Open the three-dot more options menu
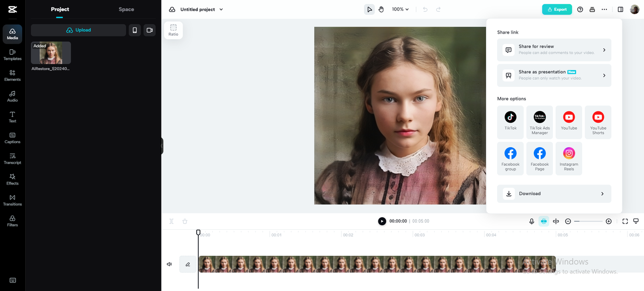 coord(604,10)
